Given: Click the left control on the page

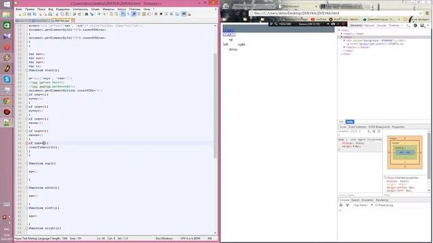Looking at the screenshot, I should 225,45.
